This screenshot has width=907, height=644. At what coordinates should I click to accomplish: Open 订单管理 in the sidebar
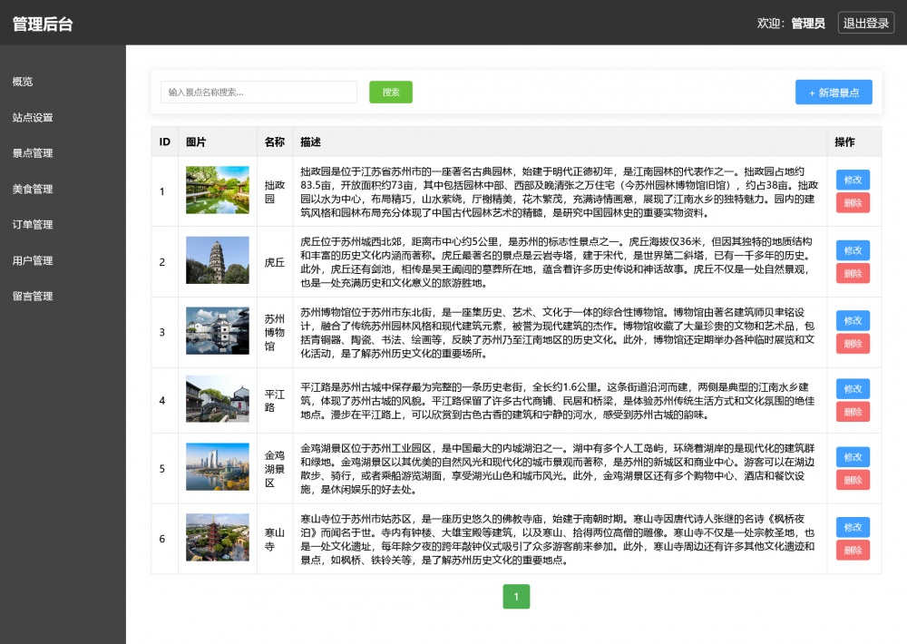(x=33, y=225)
